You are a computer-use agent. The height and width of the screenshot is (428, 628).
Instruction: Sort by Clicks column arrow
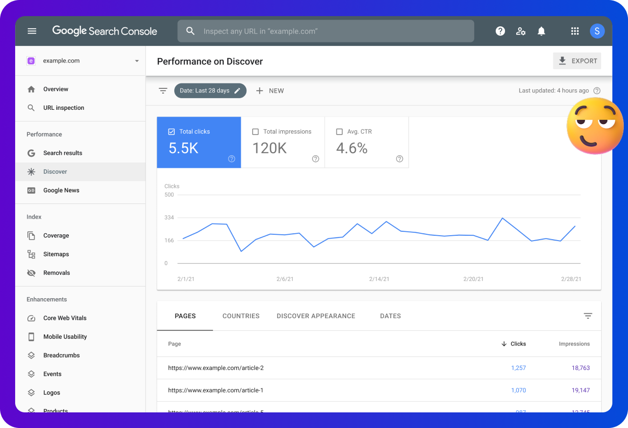tap(504, 344)
